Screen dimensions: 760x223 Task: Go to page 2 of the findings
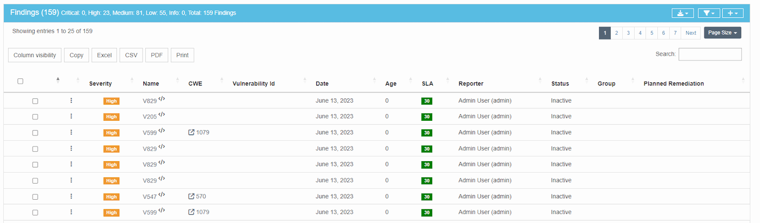pos(617,33)
